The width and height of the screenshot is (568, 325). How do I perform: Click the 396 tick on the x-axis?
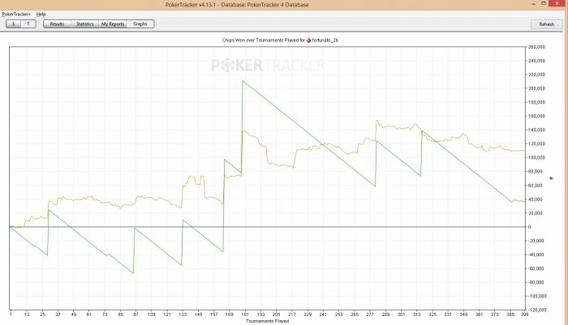click(524, 314)
